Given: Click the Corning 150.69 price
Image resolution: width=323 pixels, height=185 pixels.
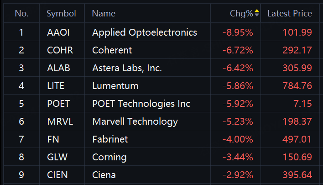Looking at the screenshot, I should coord(297,157).
